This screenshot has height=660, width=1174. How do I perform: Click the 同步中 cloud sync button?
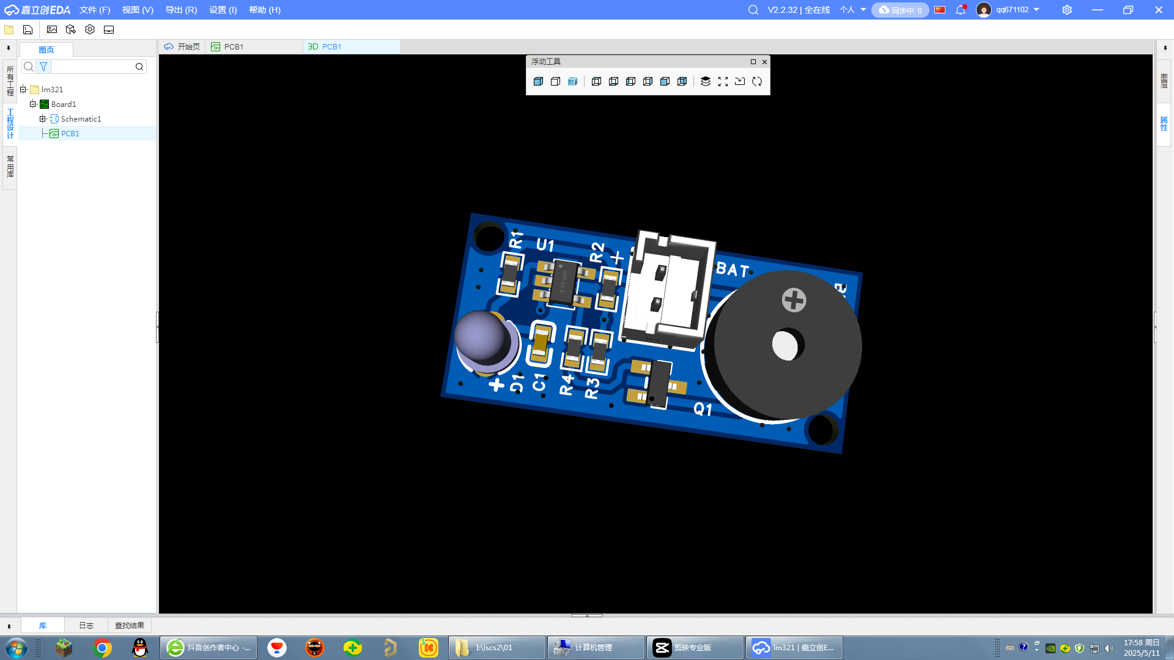pyautogui.click(x=900, y=10)
